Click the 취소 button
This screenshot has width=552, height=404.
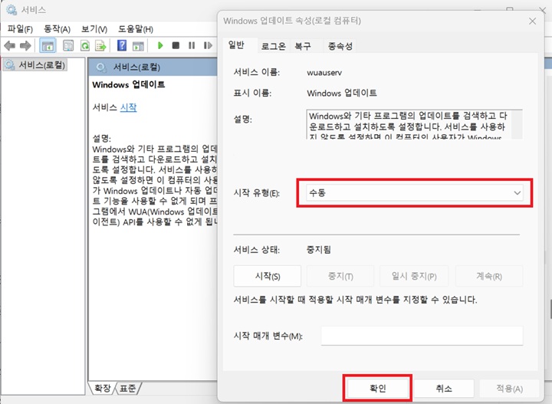tap(444, 388)
